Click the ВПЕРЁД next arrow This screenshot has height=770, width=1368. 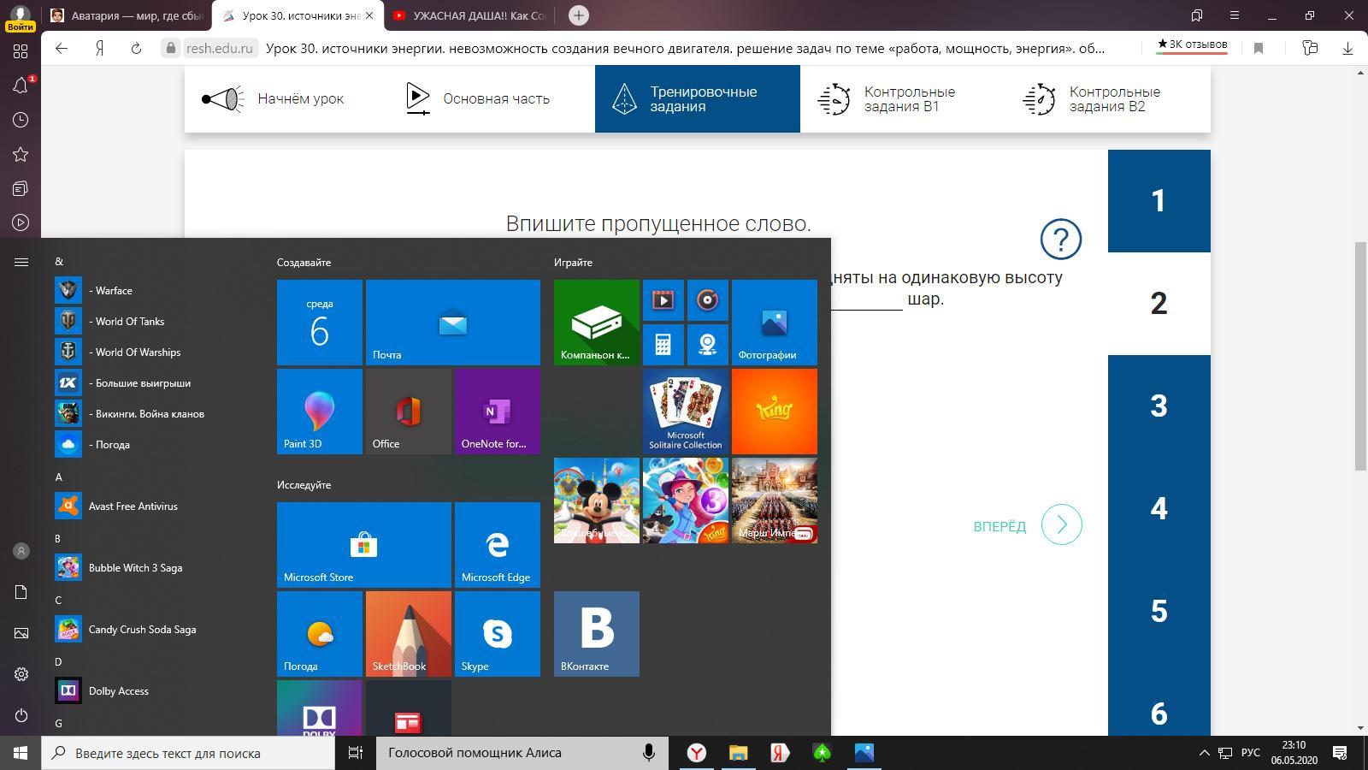(x=1062, y=524)
